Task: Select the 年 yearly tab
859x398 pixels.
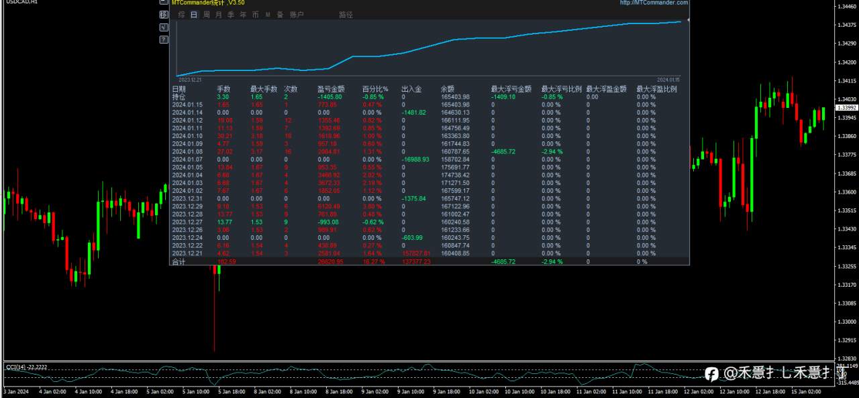Action: 243,15
